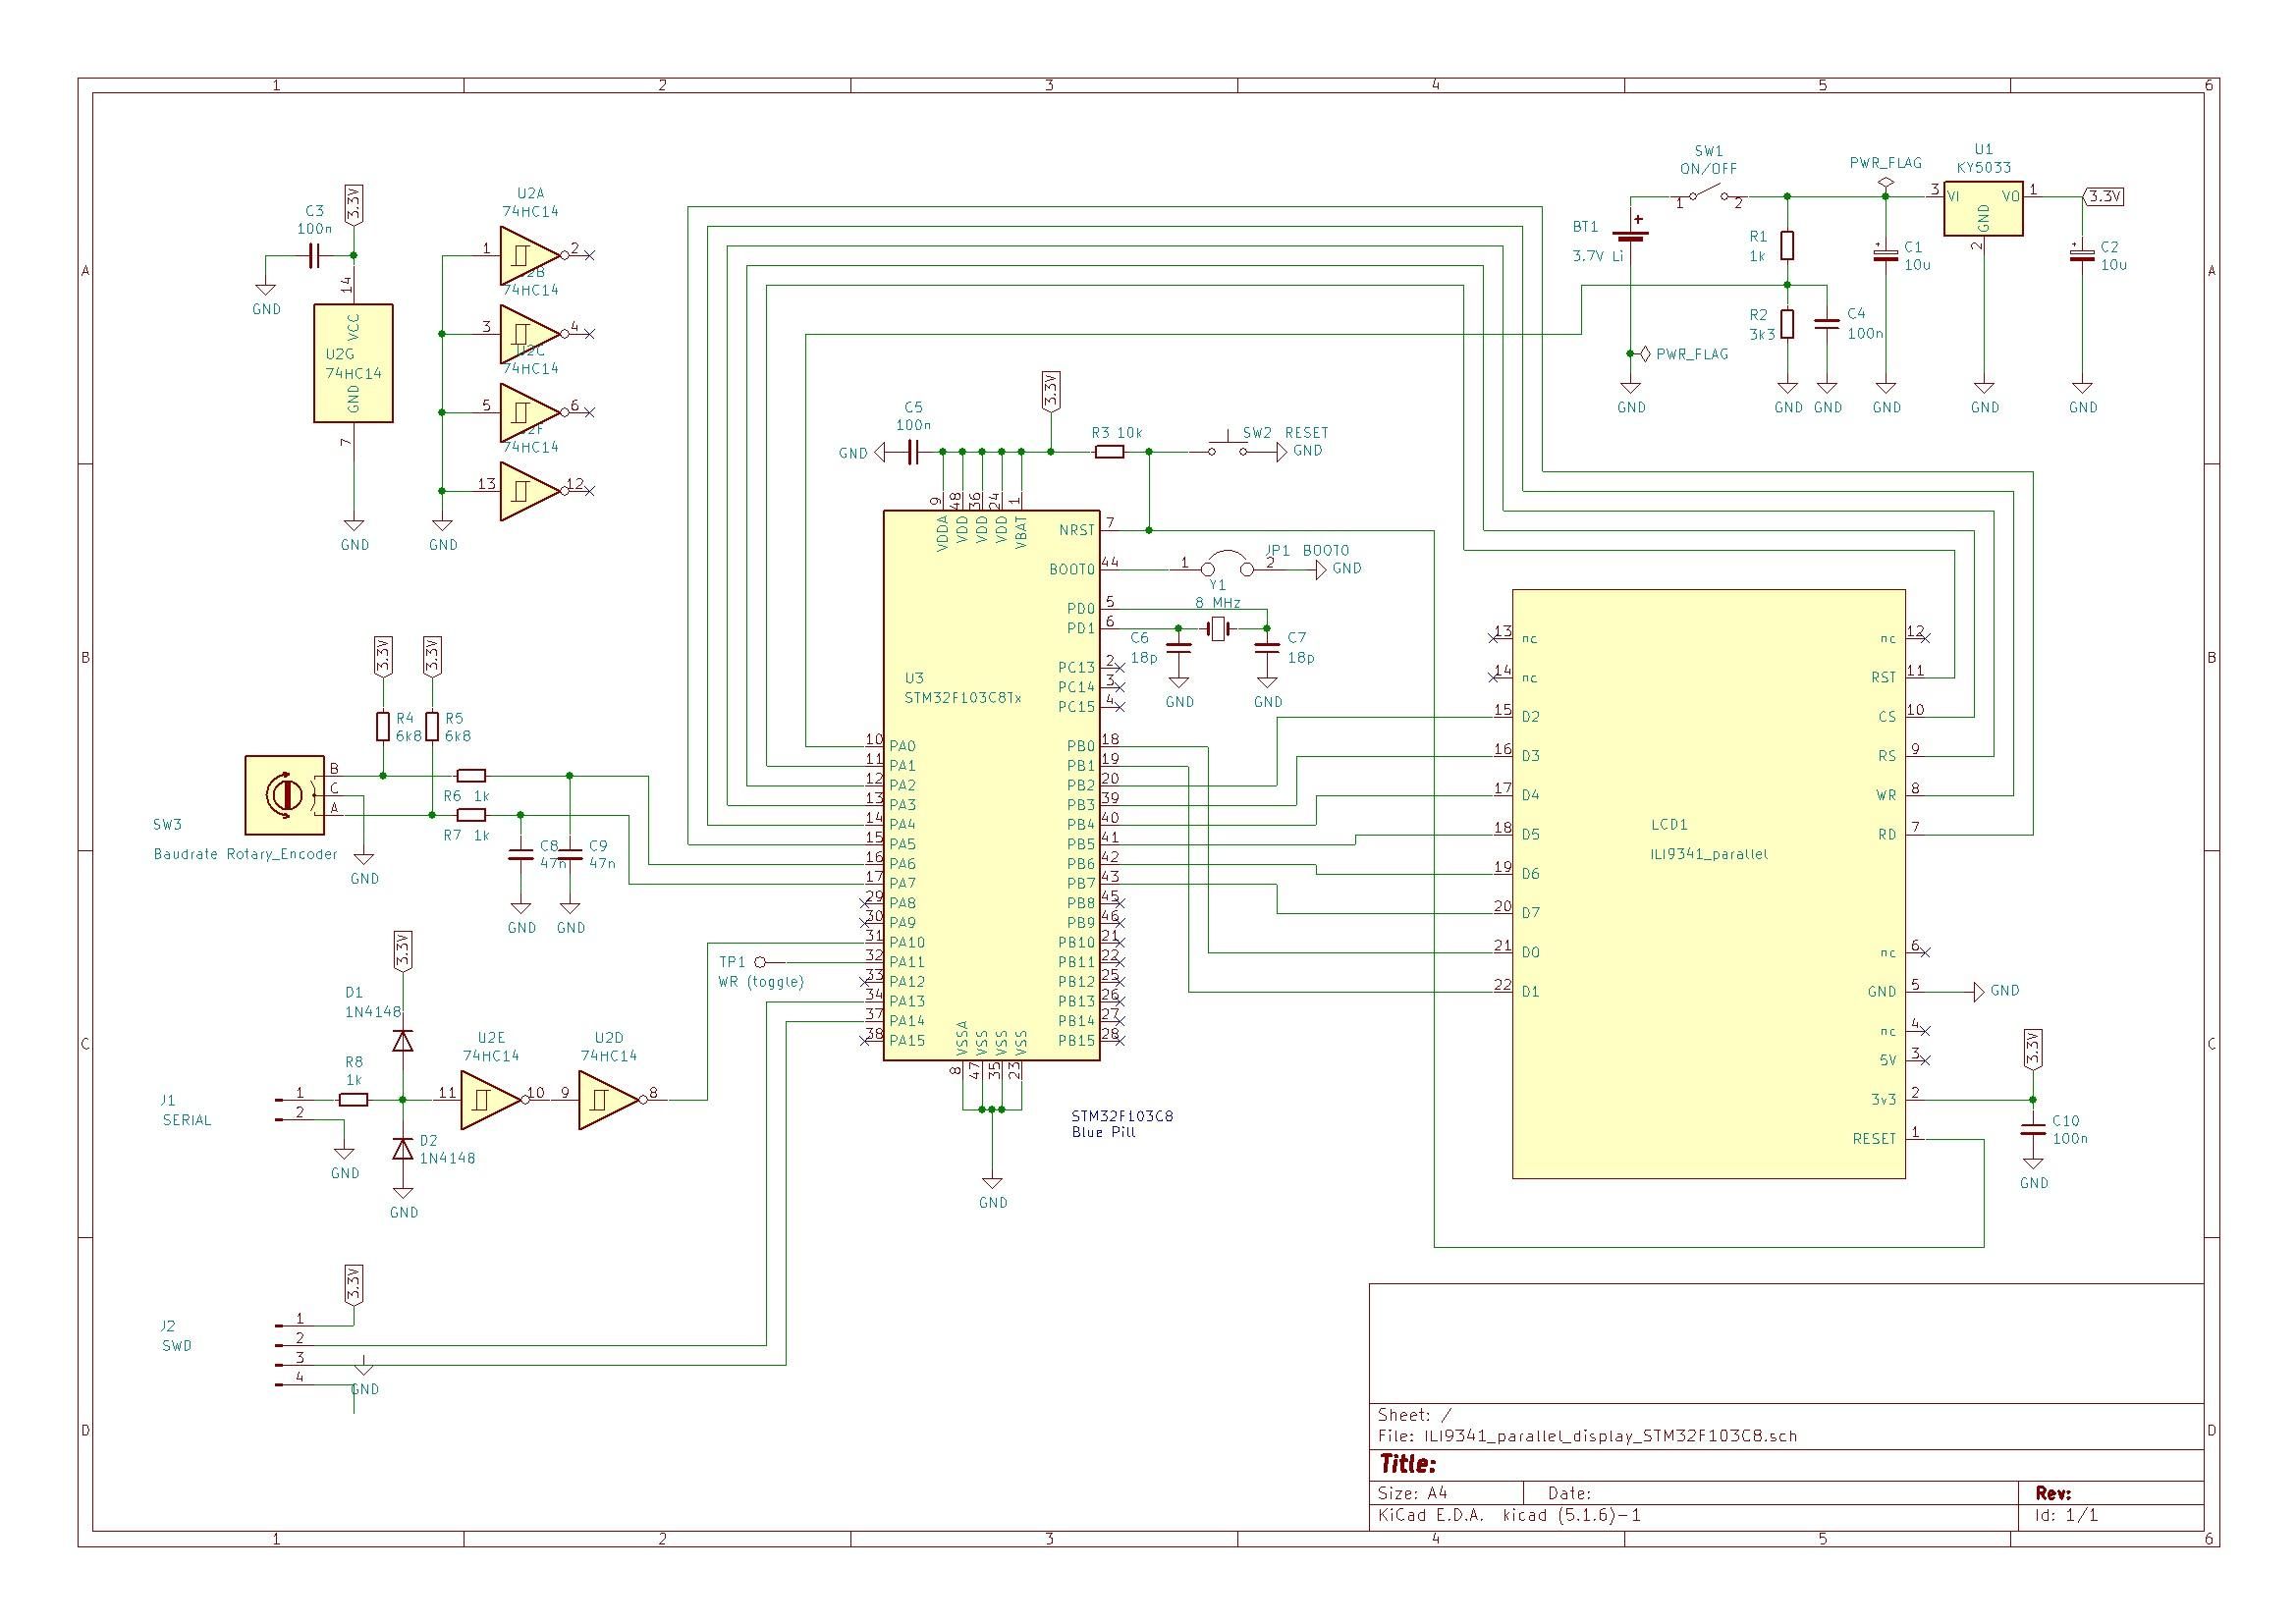Click the R3 10k resistor symbol

tap(1110, 452)
